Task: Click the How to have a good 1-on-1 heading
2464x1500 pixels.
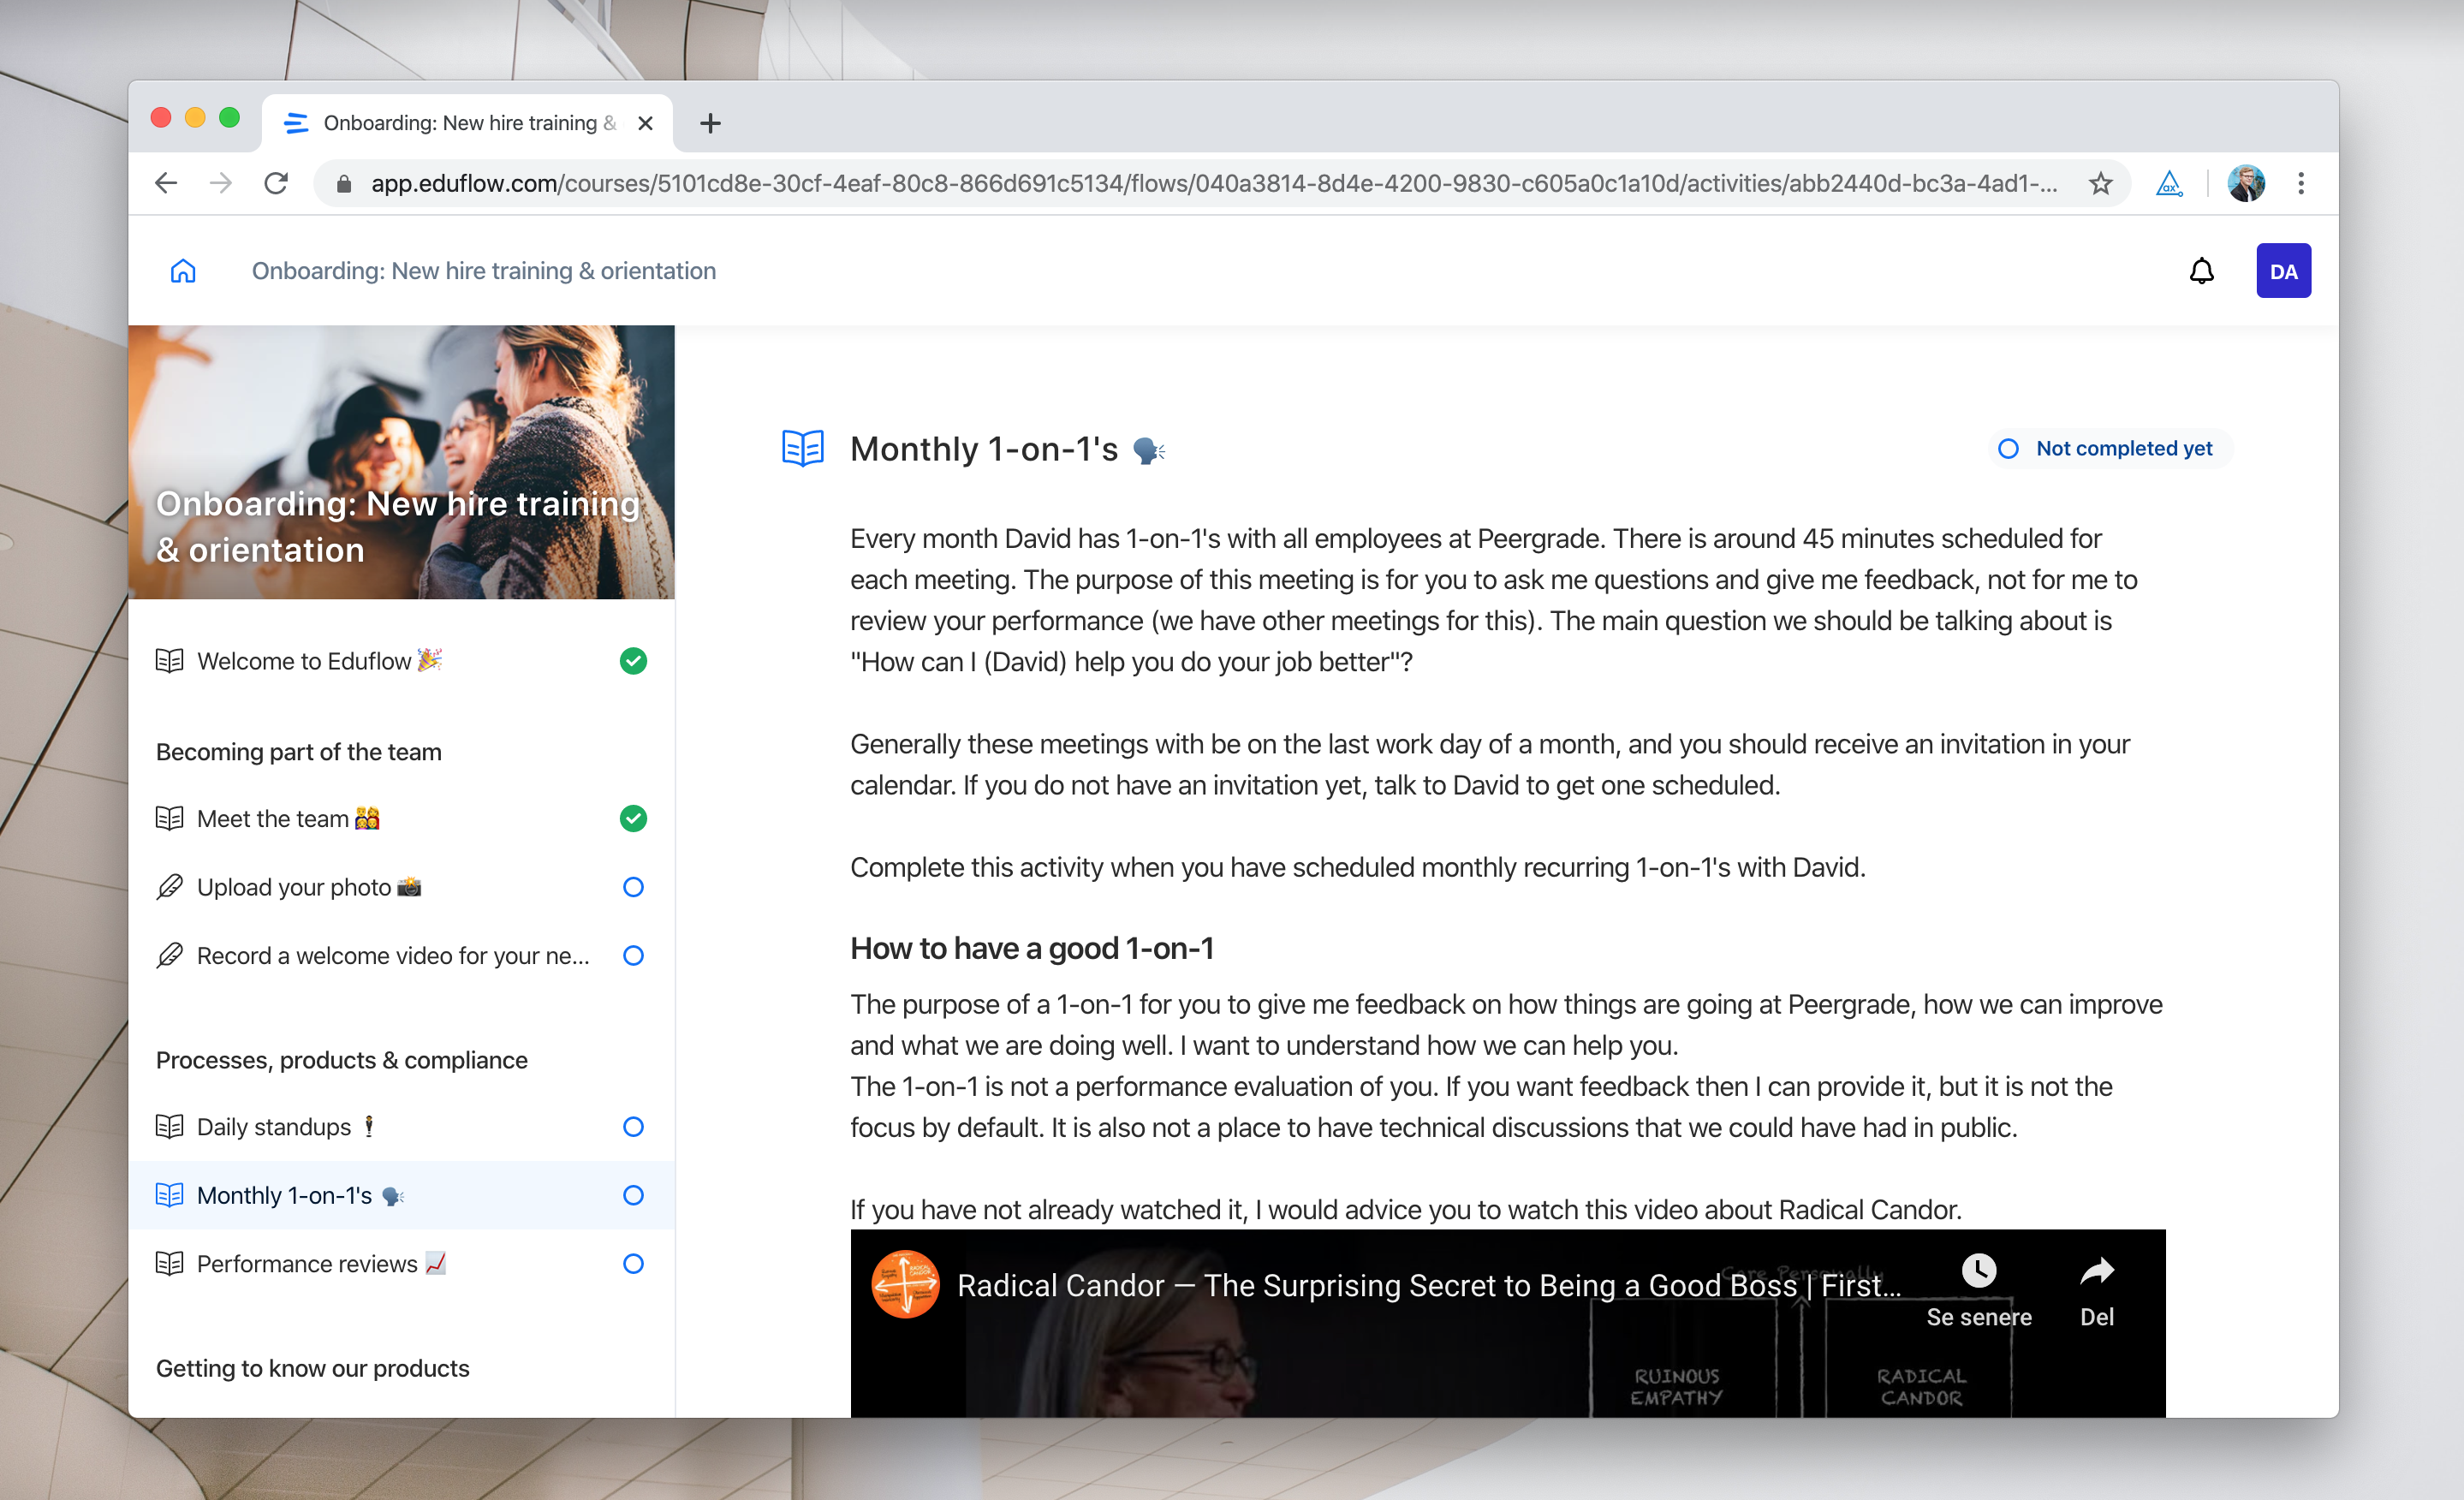Action: 1032,948
